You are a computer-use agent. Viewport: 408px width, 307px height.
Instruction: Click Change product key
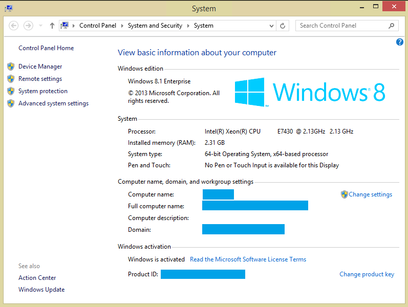click(x=367, y=274)
